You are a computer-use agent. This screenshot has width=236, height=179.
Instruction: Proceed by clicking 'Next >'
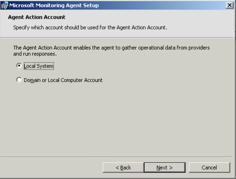click(165, 167)
